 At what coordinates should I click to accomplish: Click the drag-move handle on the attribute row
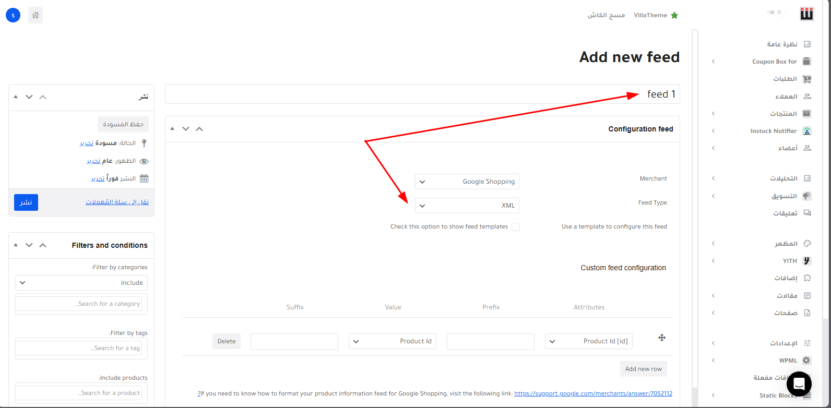(661, 338)
